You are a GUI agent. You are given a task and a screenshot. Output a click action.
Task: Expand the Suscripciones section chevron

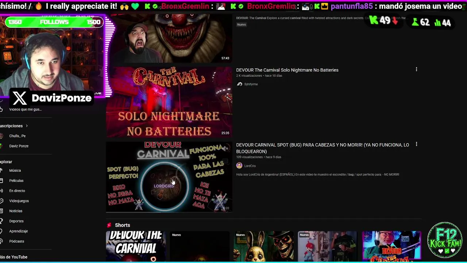tap(27, 126)
